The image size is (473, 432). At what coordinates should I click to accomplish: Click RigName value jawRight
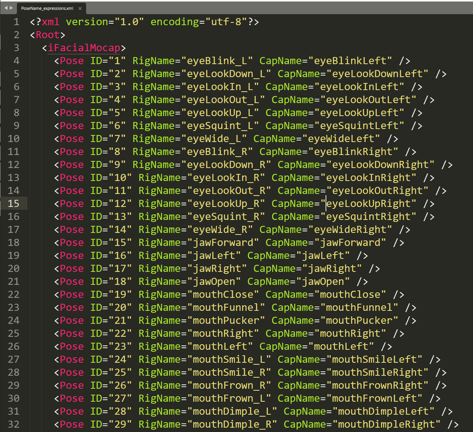217,268
